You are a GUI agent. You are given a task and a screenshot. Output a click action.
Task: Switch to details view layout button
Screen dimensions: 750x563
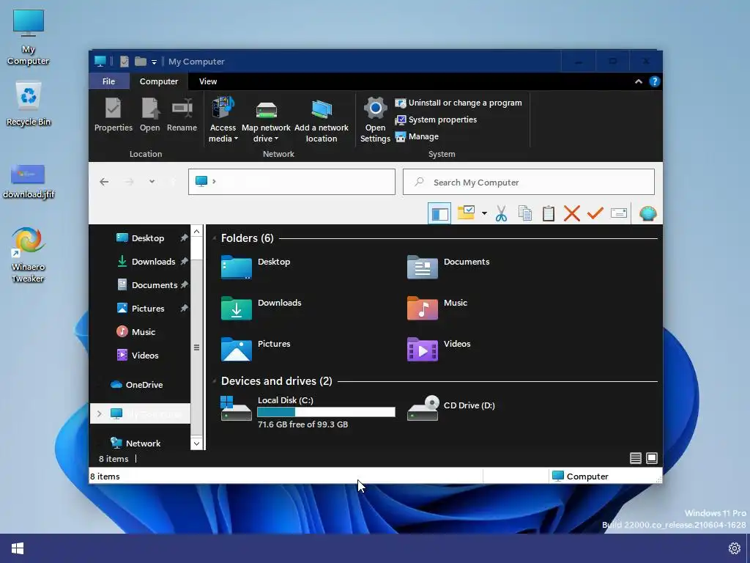[635, 458]
